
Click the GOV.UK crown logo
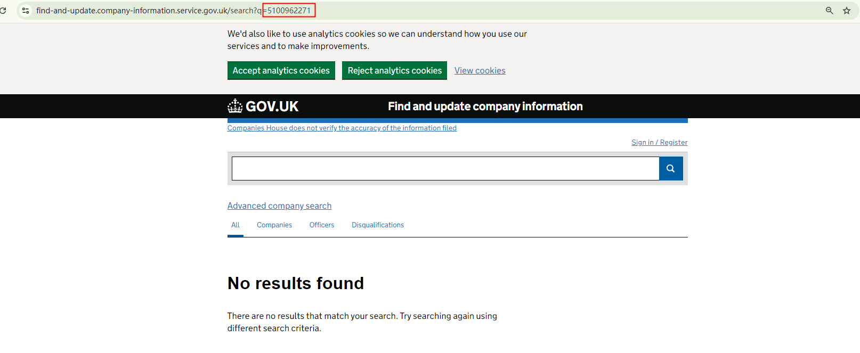[263, 106]
